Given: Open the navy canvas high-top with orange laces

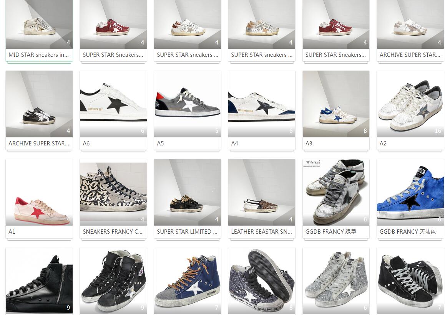Looking at the screenshot, I should (x=187, y=281).
